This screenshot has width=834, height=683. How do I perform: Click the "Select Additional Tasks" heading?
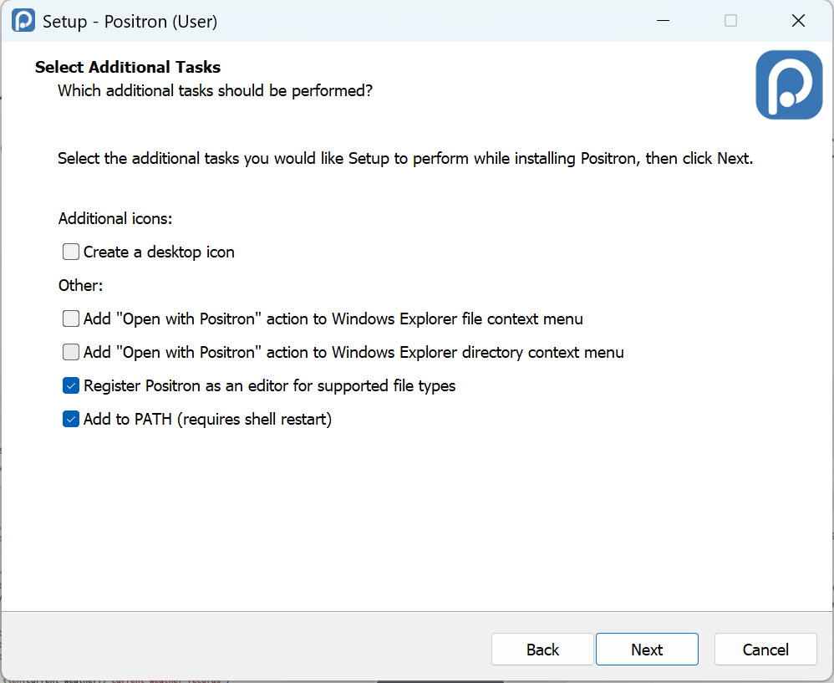(128, 67)
